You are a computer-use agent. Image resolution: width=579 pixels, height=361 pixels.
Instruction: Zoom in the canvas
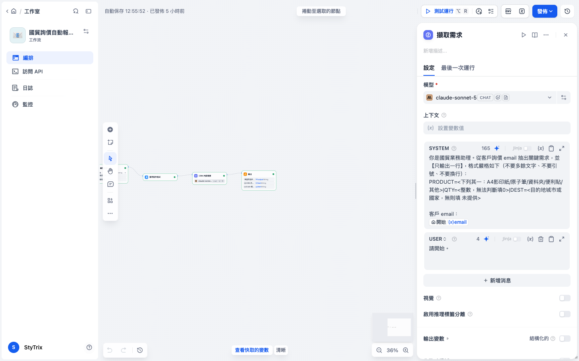(406, 350)
